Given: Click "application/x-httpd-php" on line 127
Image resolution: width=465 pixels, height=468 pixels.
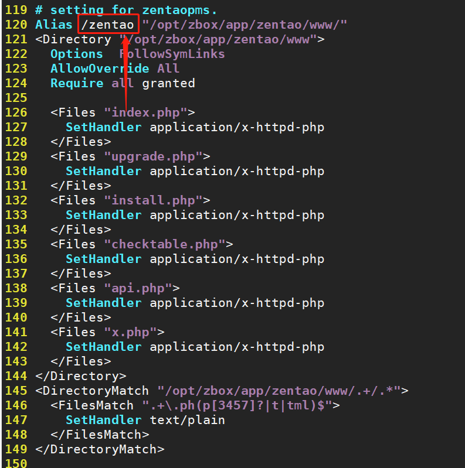Looking at the screenshot, I should (237, 127).
